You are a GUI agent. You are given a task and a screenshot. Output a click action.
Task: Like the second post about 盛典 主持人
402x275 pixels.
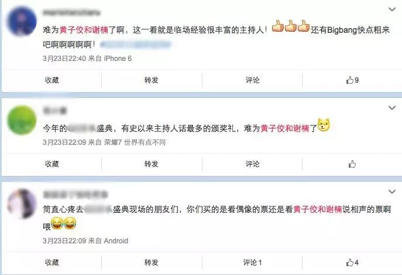(352, 164)
